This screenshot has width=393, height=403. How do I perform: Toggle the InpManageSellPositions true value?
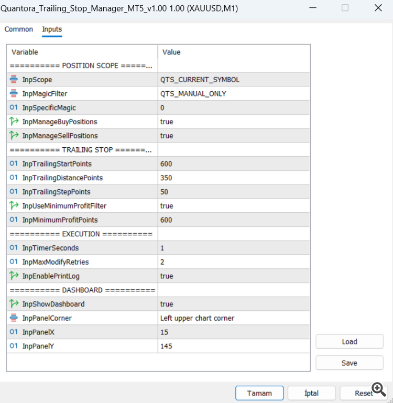[x=234, y=136]
